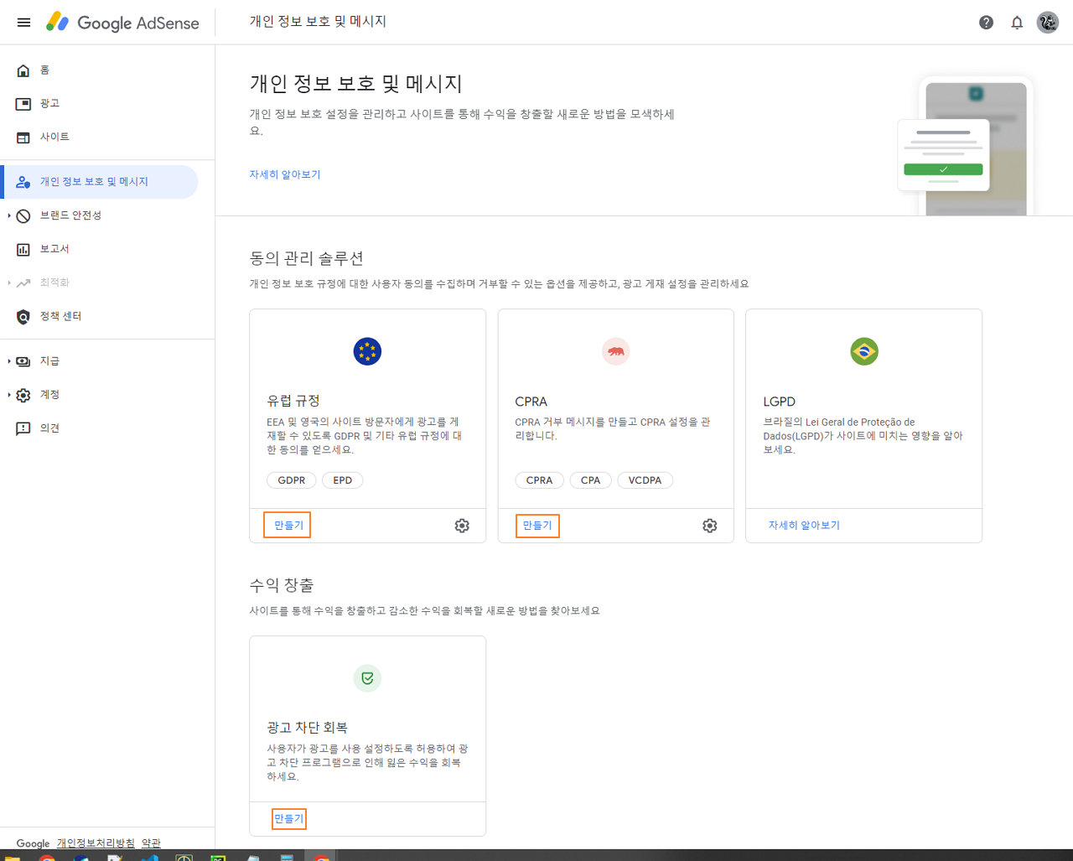Click the EU flag icon on 유럽 규정 card
Viewport: 1073px width, 861px height.
point(367,351)
